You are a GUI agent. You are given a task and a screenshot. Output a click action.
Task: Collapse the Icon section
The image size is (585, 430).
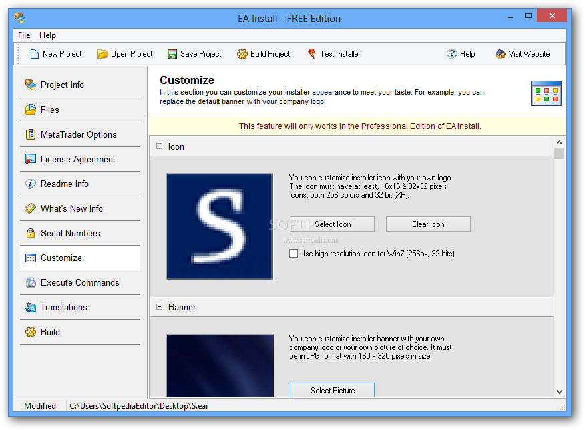(x=160, y=146)
